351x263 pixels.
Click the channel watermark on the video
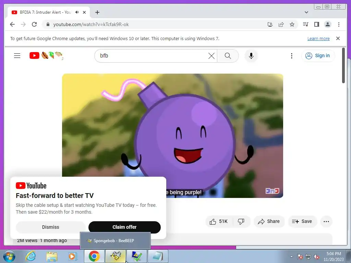[273, 191]
